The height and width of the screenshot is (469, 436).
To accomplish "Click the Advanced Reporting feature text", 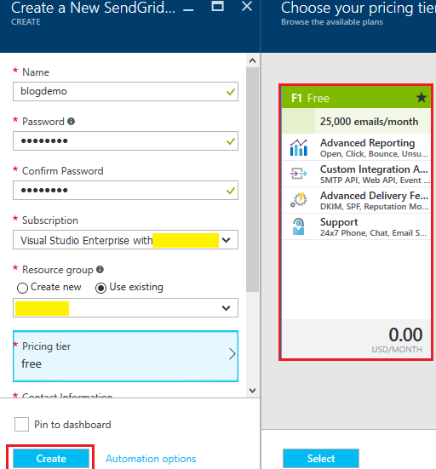I will point(367,143).
